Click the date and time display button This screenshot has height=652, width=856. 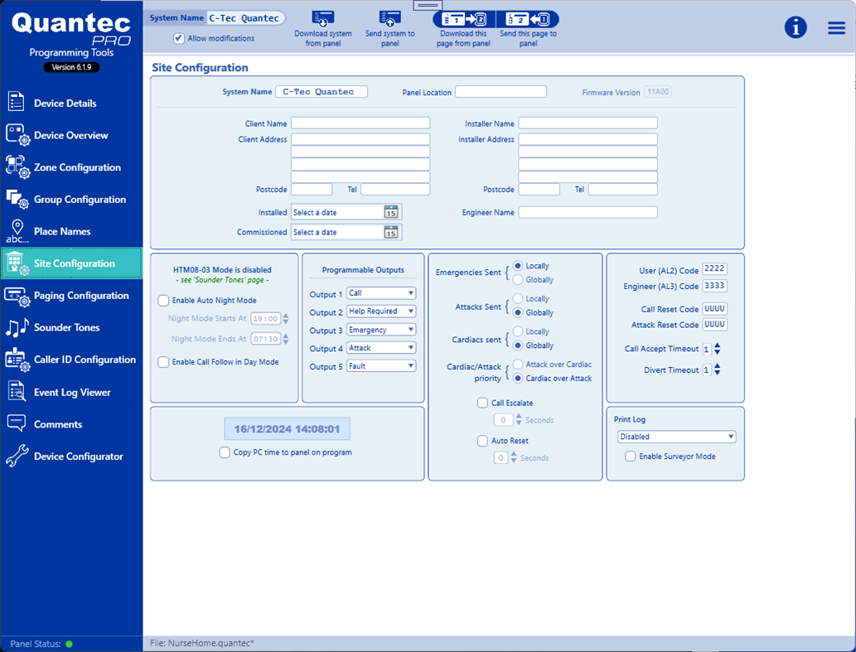pos(288,429)
